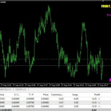Click the -0.62 total profit value
The height and width of the screenshot is (111, 111).
(94, 110)
